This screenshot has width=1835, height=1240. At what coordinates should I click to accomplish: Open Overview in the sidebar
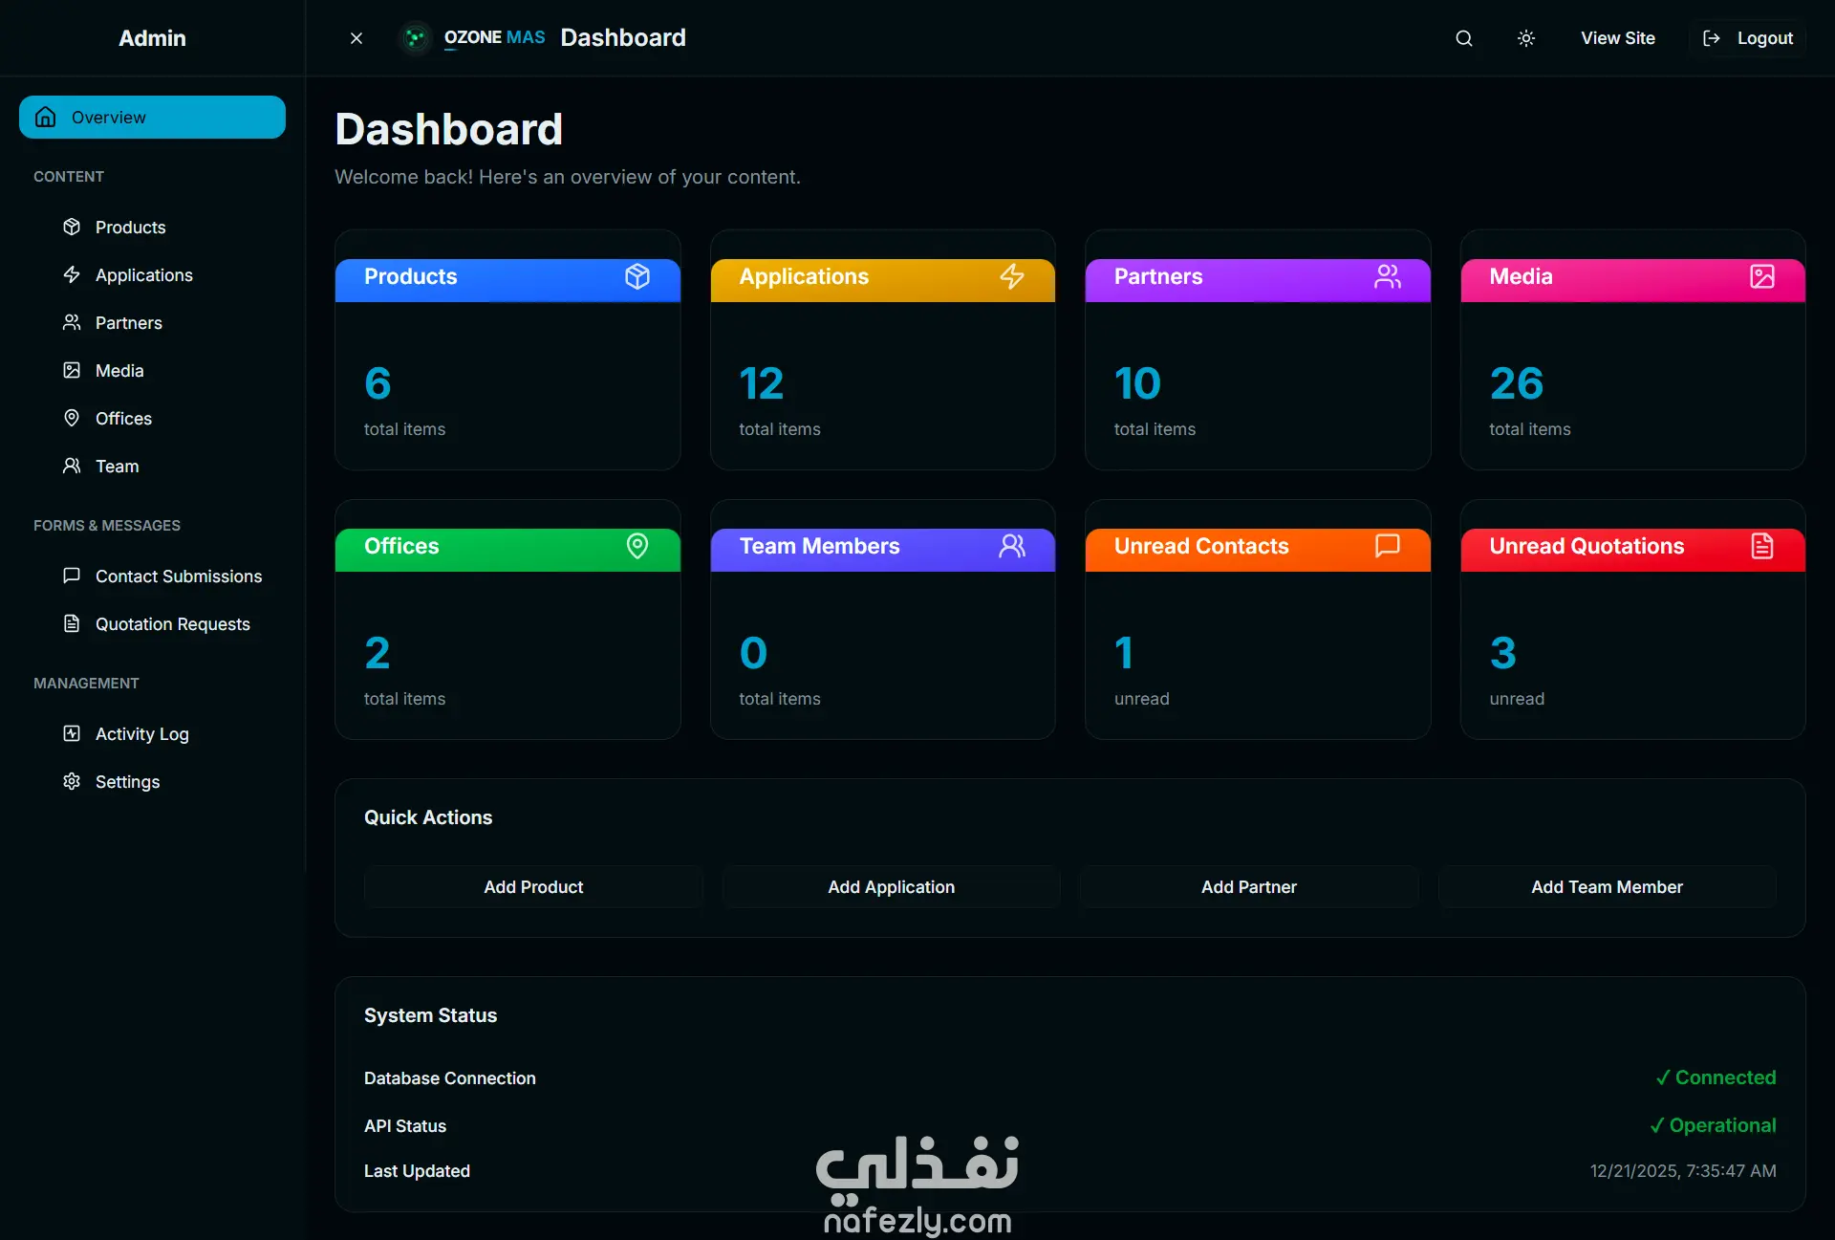click(x=152, y=117)
